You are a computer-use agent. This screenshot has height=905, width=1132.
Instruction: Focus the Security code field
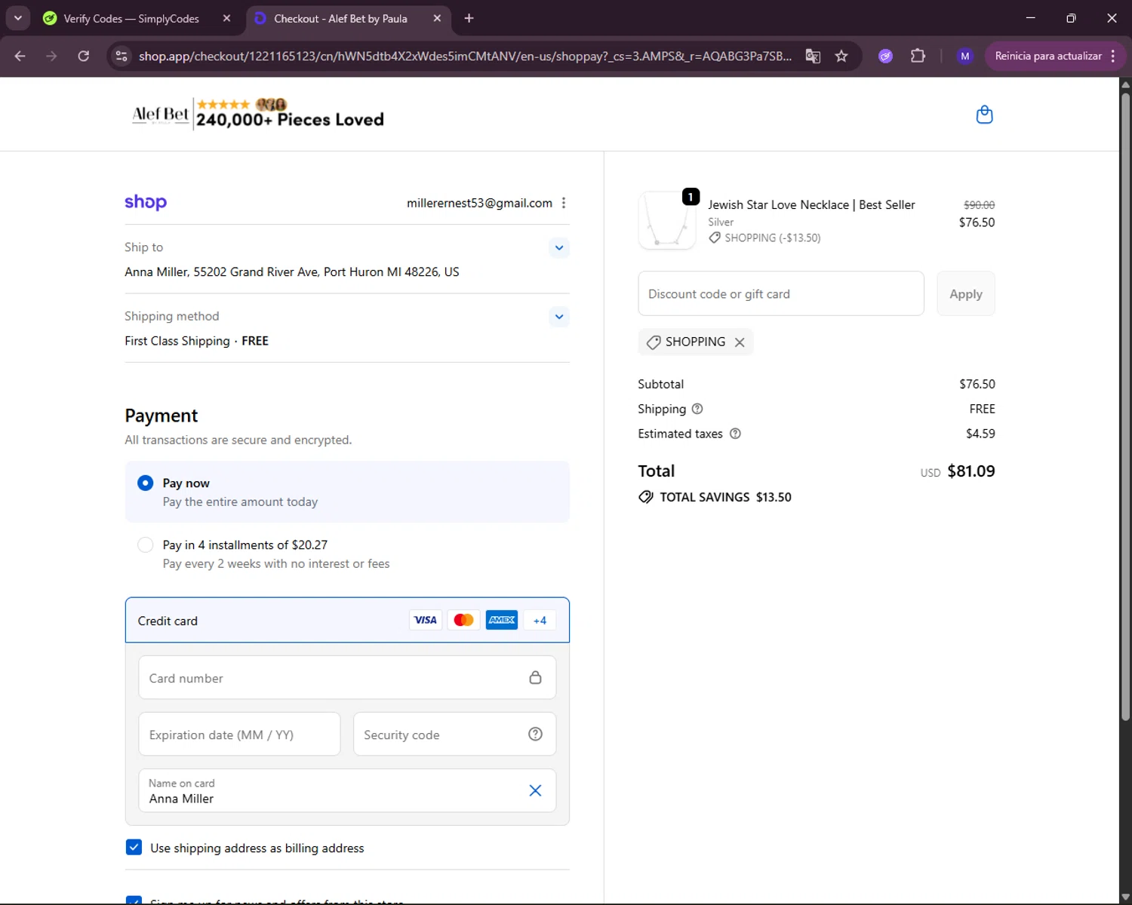coord(454,734)
